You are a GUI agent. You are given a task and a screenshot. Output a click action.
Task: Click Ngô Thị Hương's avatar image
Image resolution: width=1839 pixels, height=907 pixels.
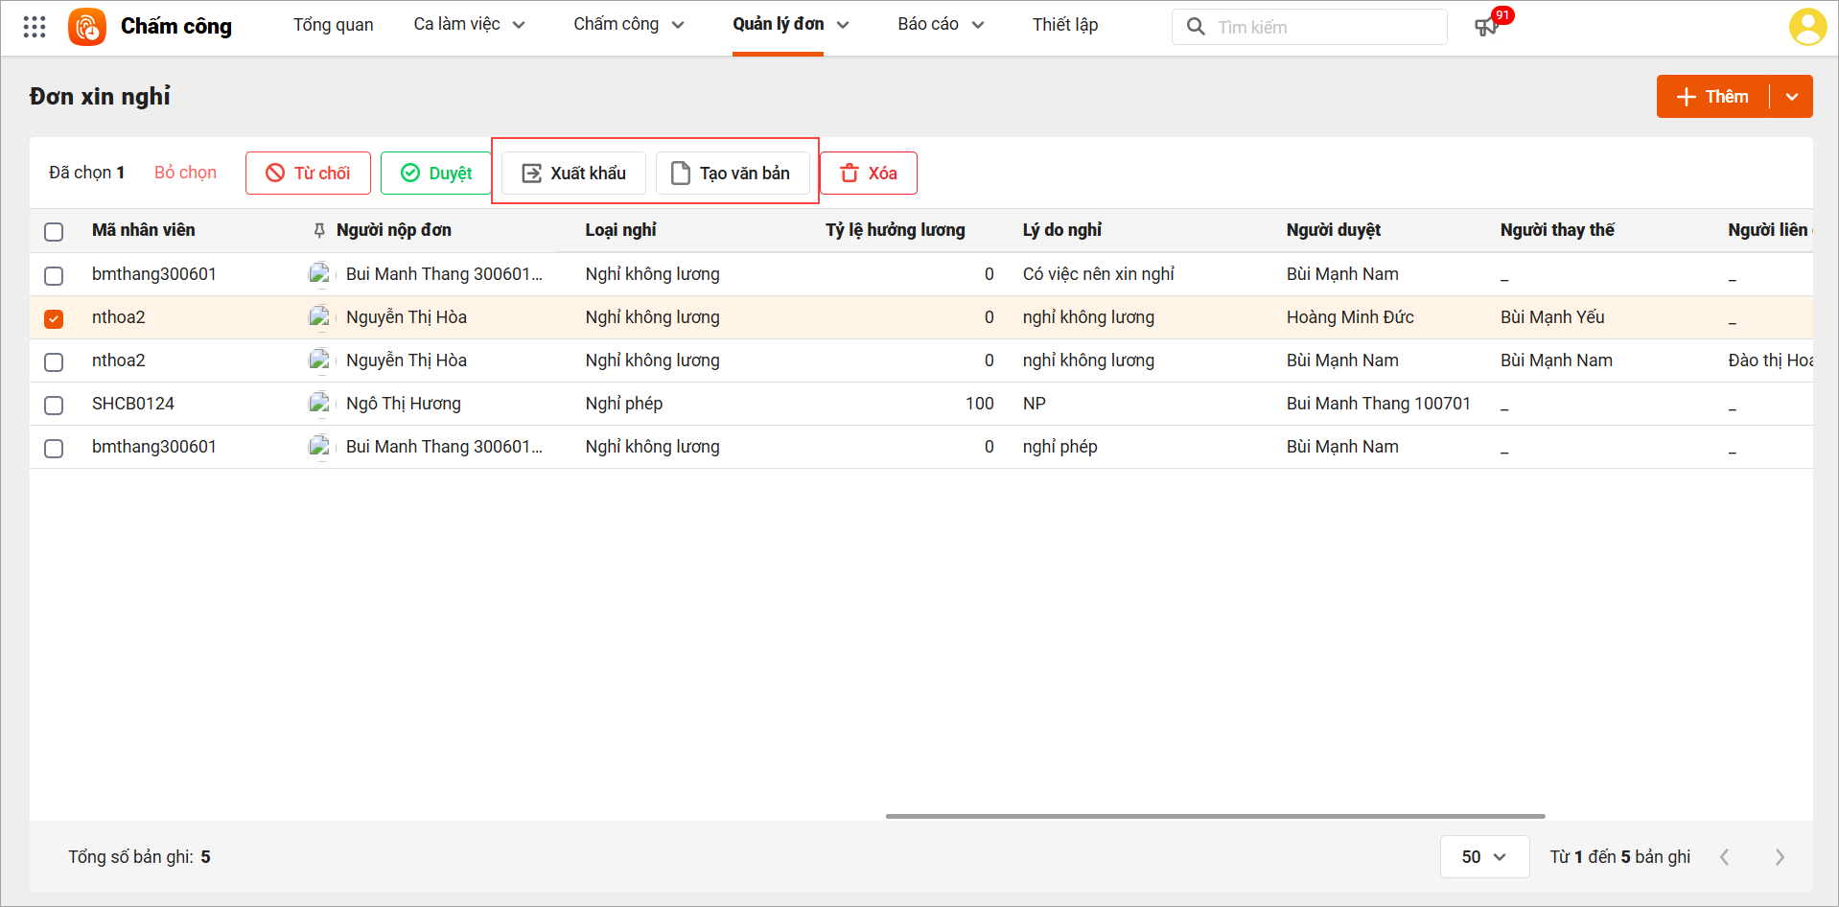[x=319, y=404]
